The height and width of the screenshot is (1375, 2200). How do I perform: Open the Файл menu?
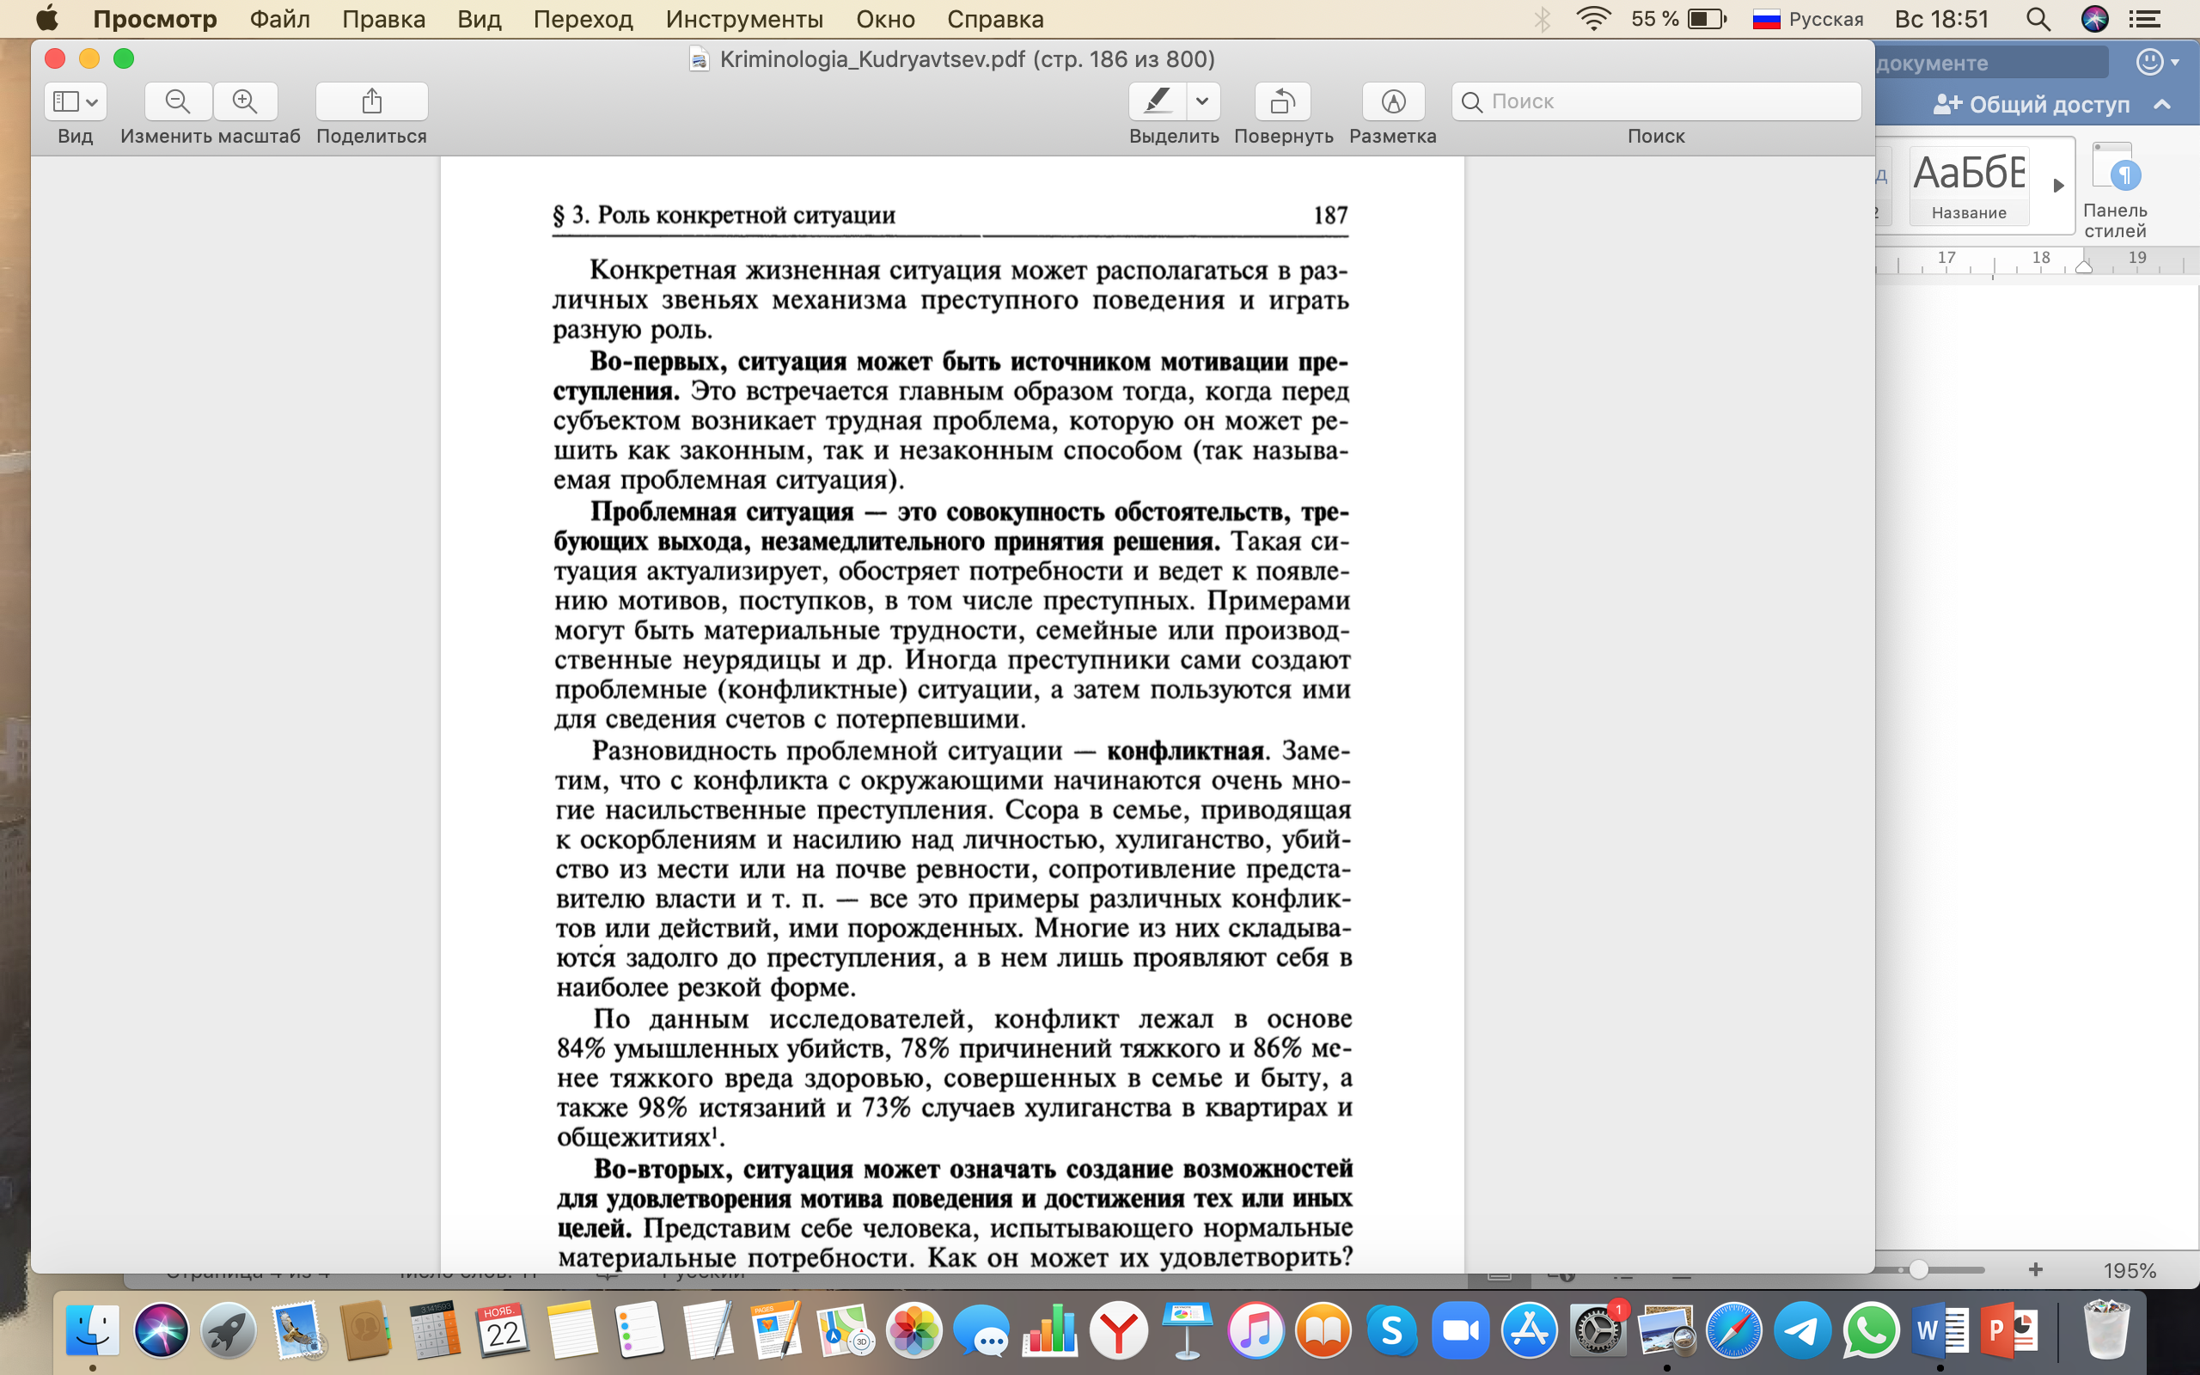click(280, 19)
